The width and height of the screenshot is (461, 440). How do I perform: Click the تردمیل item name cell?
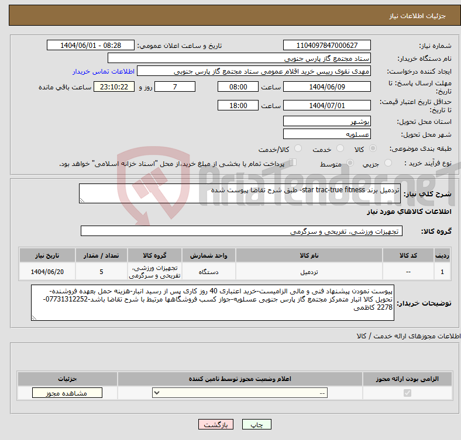309,272
